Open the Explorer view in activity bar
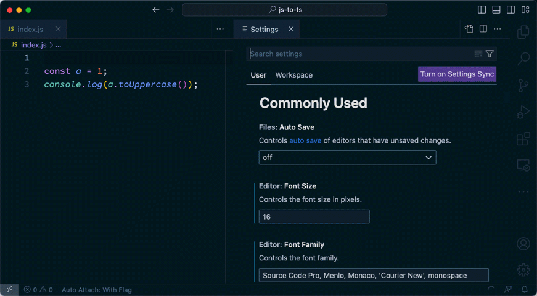 [x=523, y=32]
